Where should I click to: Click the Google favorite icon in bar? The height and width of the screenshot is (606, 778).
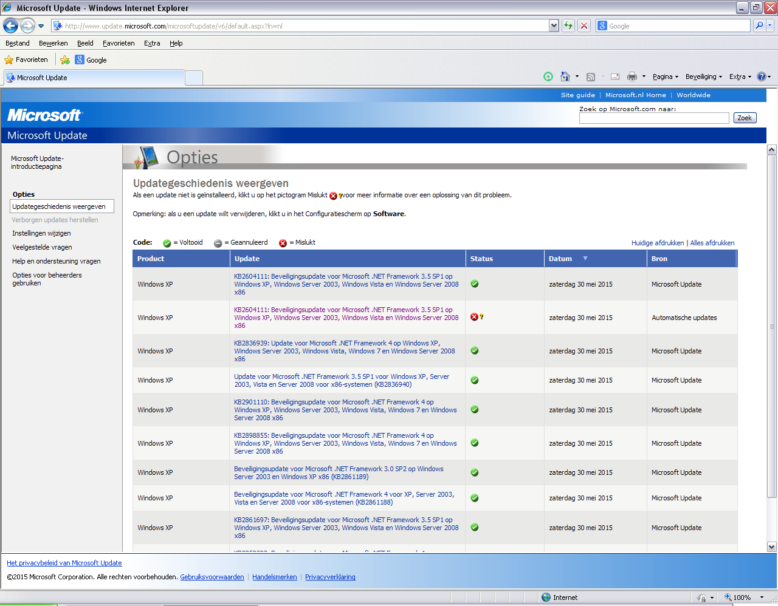point(80,60)
